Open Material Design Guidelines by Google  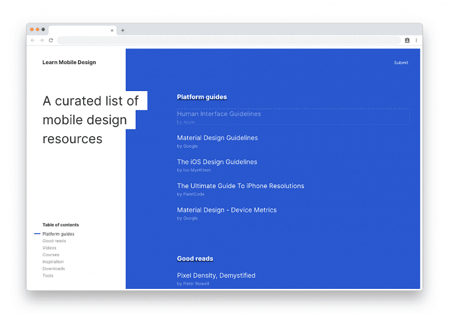pos(217,138)
